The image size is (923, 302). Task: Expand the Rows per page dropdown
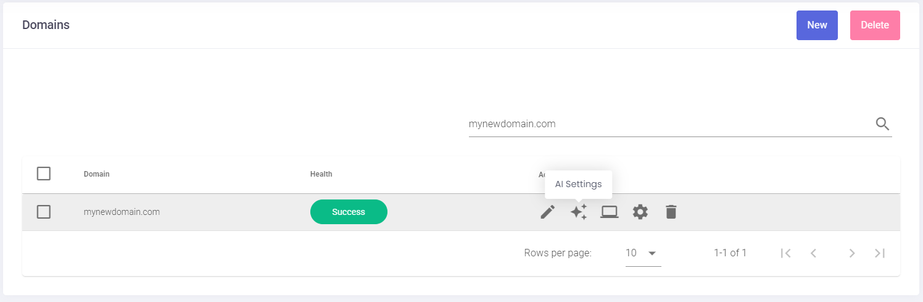tap(643, 253)
